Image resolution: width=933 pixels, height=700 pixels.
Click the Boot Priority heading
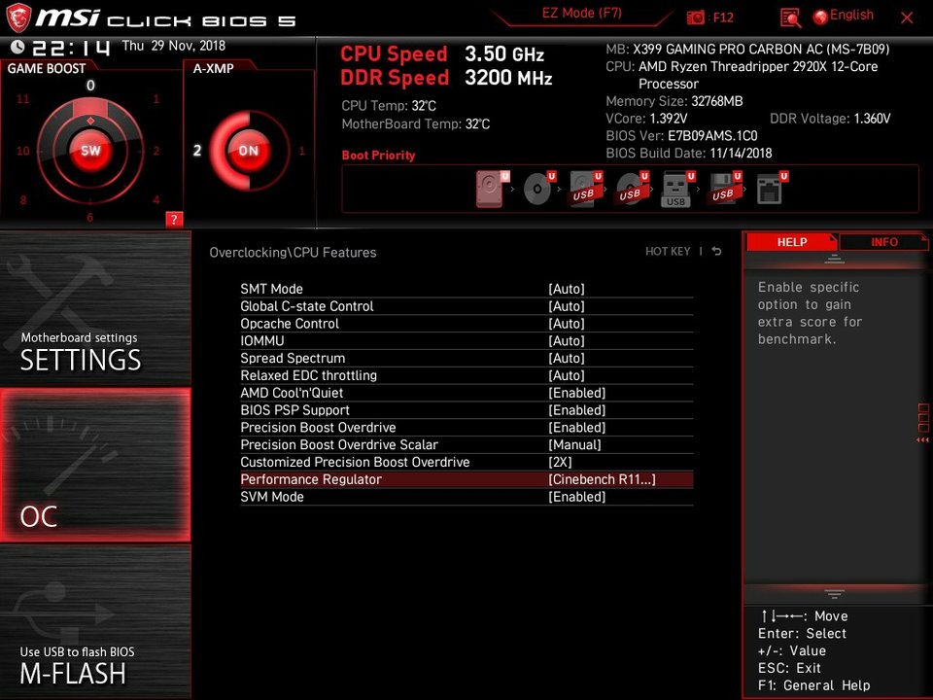pos(378,155)
